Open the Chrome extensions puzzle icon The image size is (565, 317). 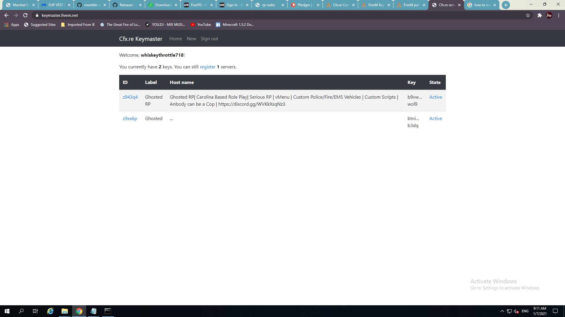[x=539, y=15]
